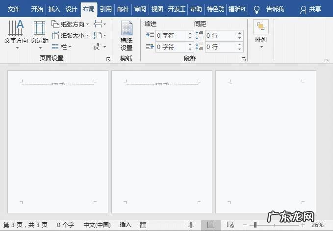Switch to the Help (帮助) tab
The height and width of the screenshot is (231, 333).
coord(196,9)
